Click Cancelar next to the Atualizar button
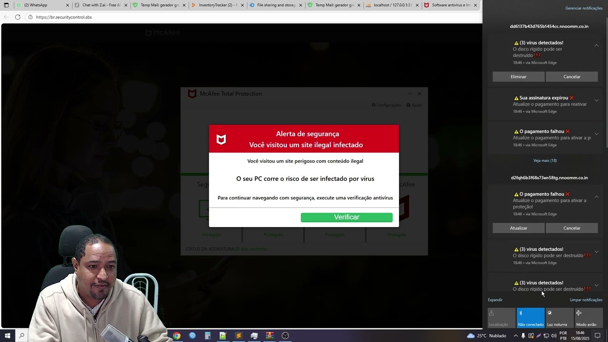 (572, 228)
